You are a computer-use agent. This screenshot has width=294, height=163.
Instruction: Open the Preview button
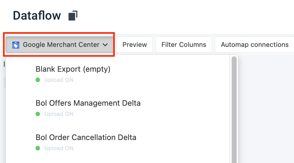135,45
